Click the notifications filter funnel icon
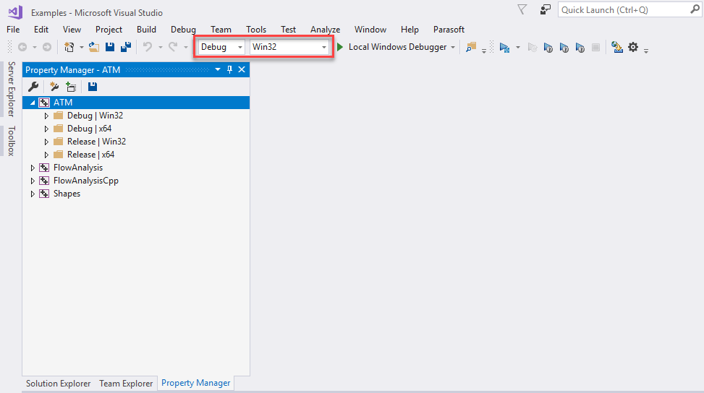704x393 pixels. point(522,9)
